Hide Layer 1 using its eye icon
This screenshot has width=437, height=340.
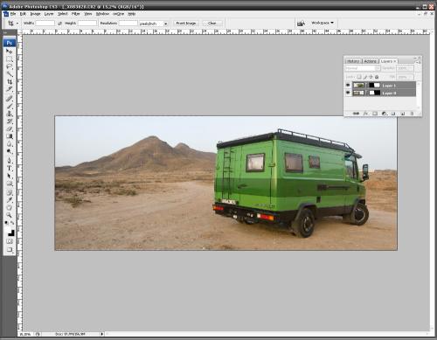[x=348, y=85]
